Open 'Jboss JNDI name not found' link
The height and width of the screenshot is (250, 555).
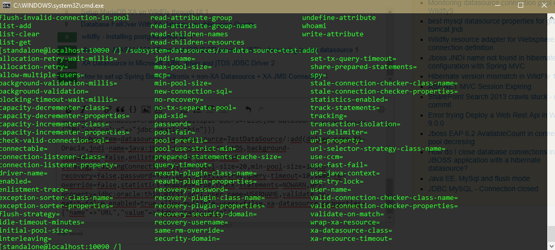[491, 62]
